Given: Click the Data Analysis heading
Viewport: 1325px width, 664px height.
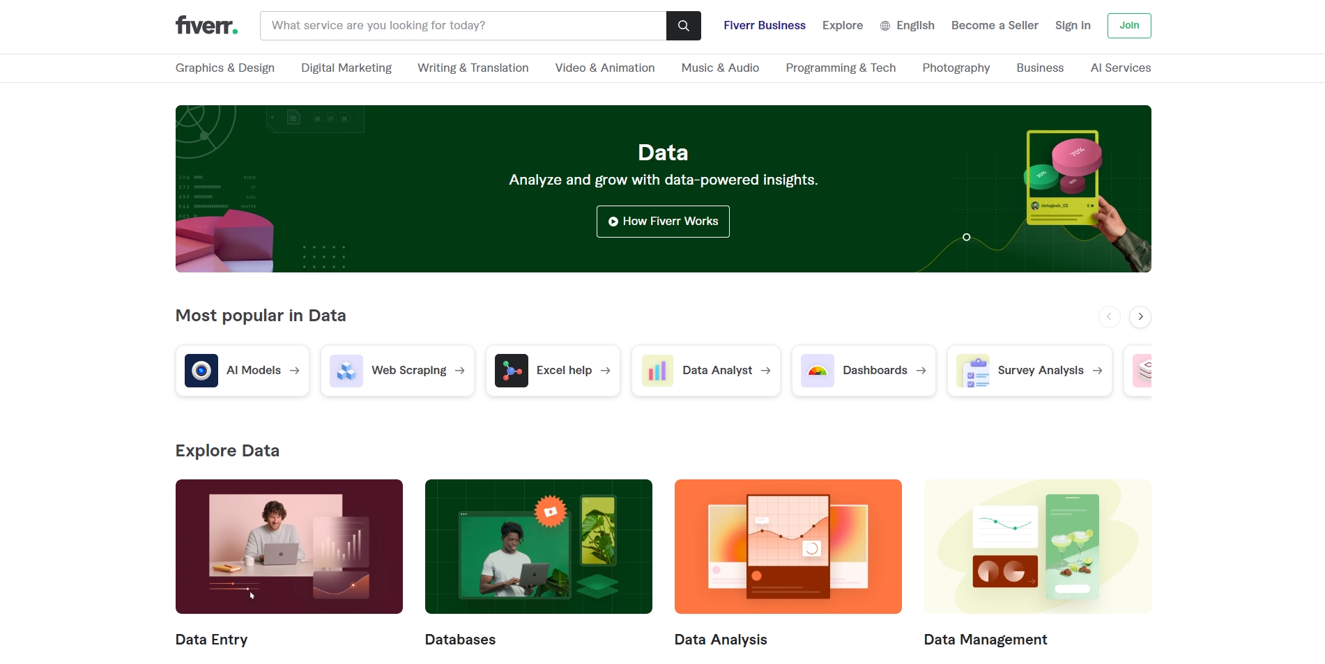Looking at the screenshot, I should pyautogui.click(x=721, y=640).
